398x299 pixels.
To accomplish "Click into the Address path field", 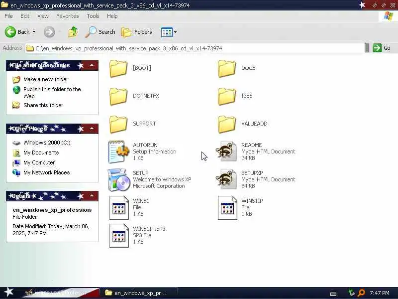I will coord(195,48).
